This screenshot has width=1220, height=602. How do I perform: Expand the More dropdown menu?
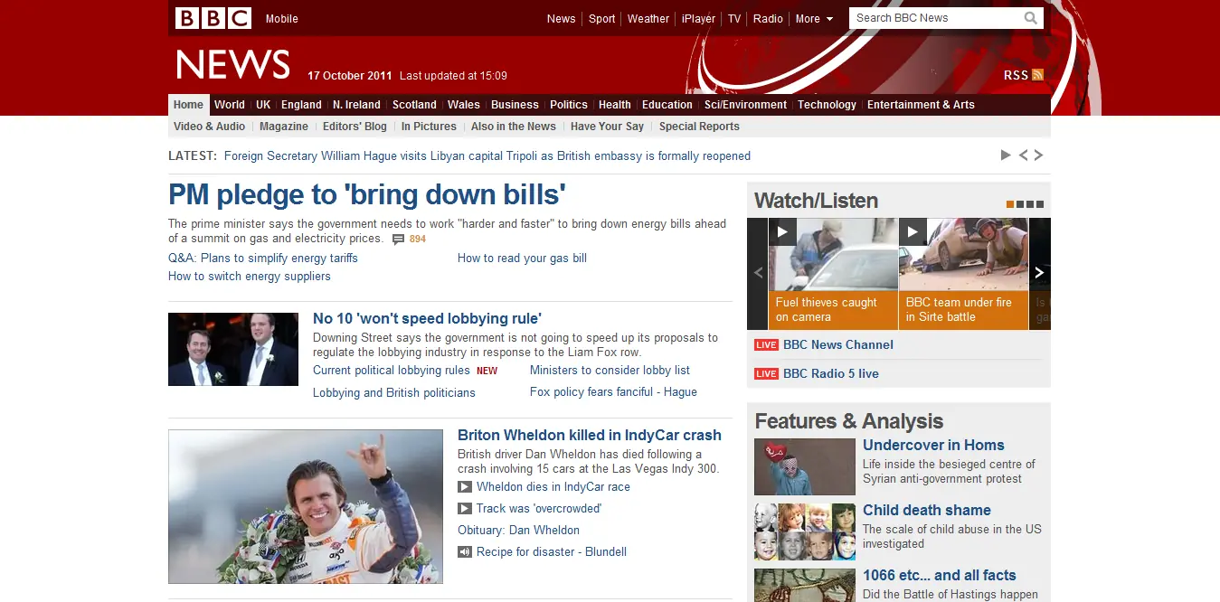(x=814, y=19)
